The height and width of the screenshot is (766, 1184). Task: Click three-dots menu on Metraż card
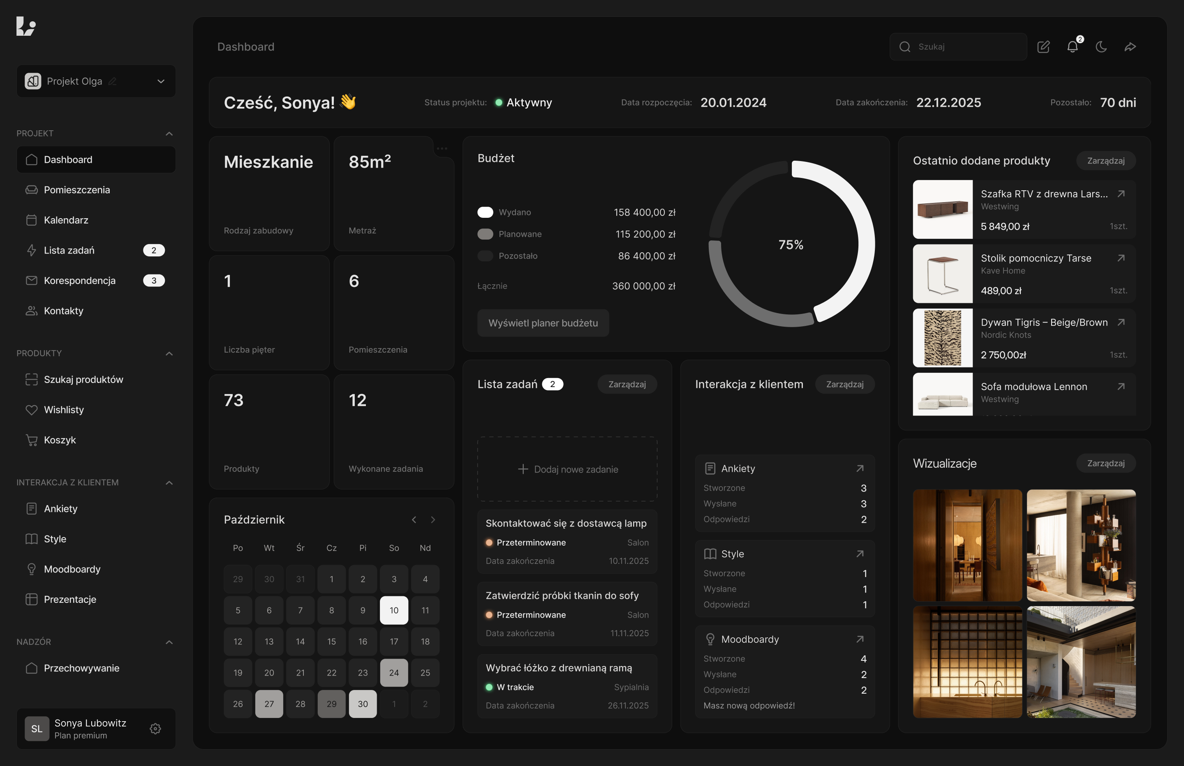click(442, 148)
